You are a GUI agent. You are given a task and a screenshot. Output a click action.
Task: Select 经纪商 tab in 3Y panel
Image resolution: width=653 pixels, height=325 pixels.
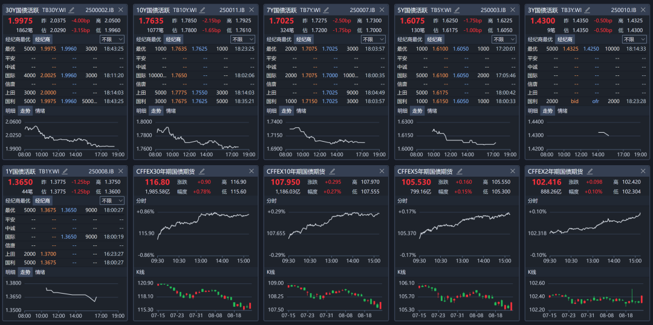coord(565,39)
